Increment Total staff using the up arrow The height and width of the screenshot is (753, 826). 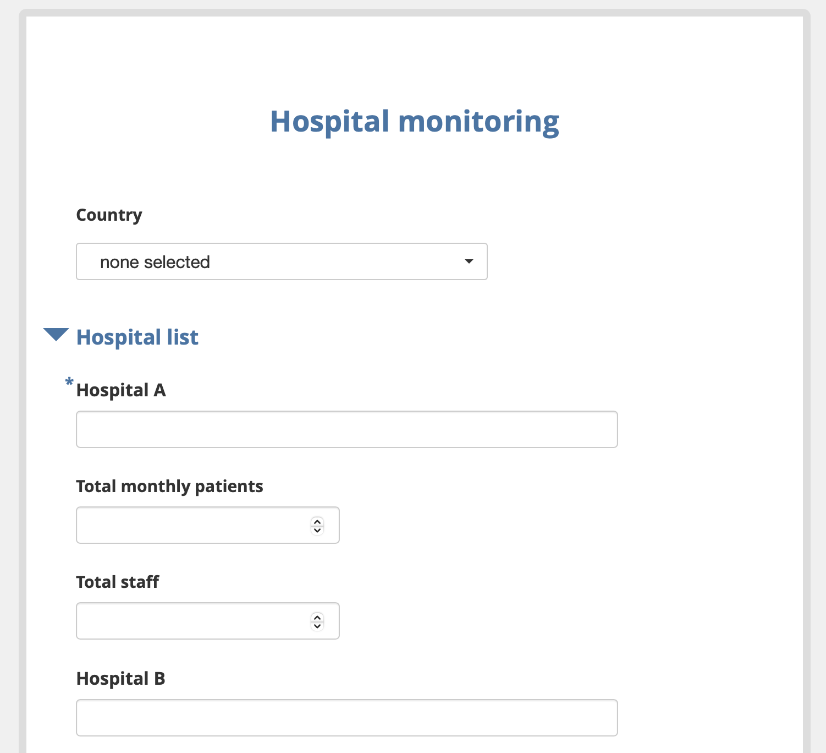point(317,617)
